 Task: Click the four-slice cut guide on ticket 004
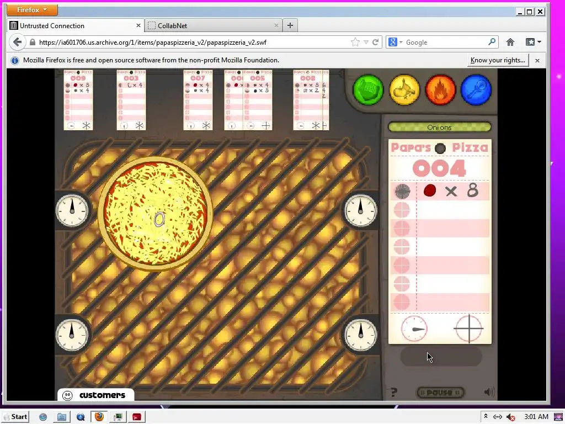pyautogui.click(x=468, y=329)
